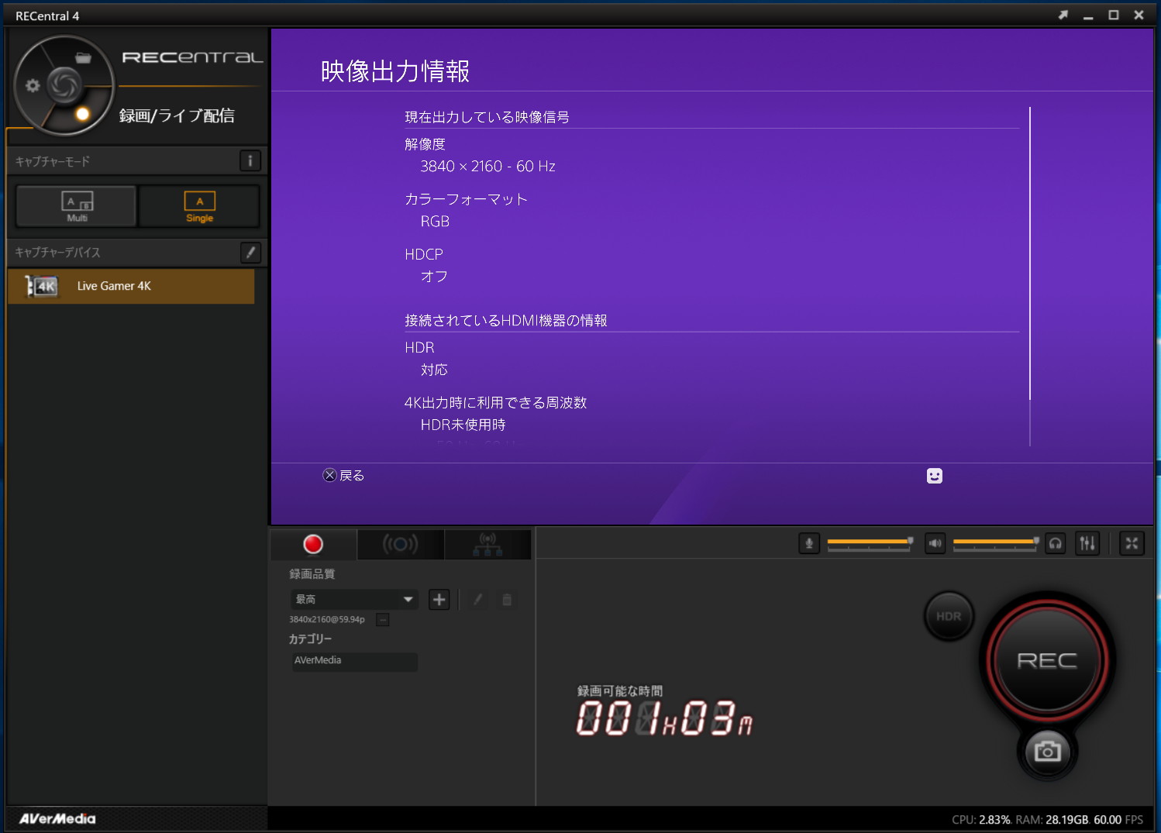1161x833 pixels.
Task: Click the capture mode info icon
Action: pyautogui.click(x=250, y=161)
